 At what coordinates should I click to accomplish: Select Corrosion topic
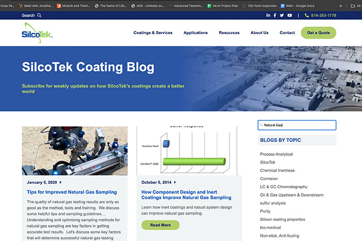coord(269,179)
